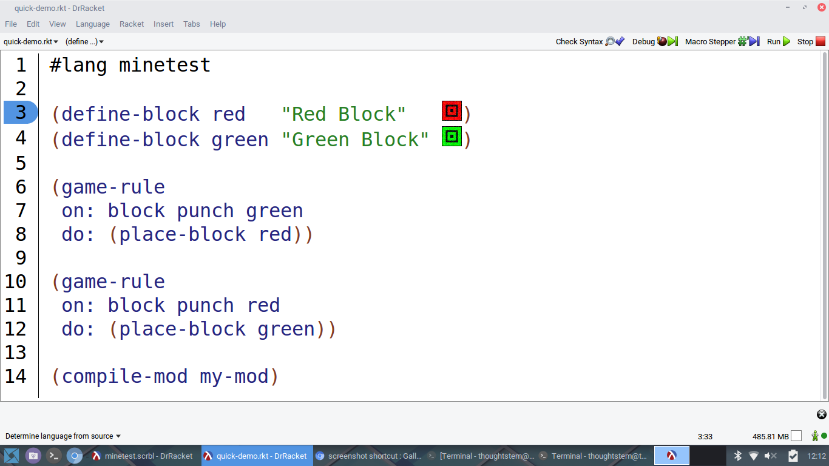Open the Language menu
Viewport: 829px width, 466px height.
coord(93,24)
